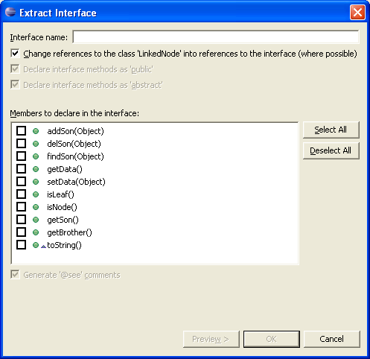Close the Extract Interface window
The width and height of the screenshot is (370, 359).
(x=357, y=12)
